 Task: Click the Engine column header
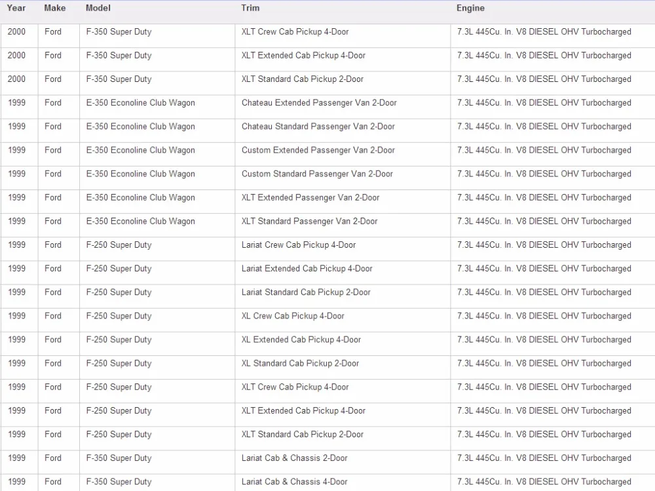point(470,8)
